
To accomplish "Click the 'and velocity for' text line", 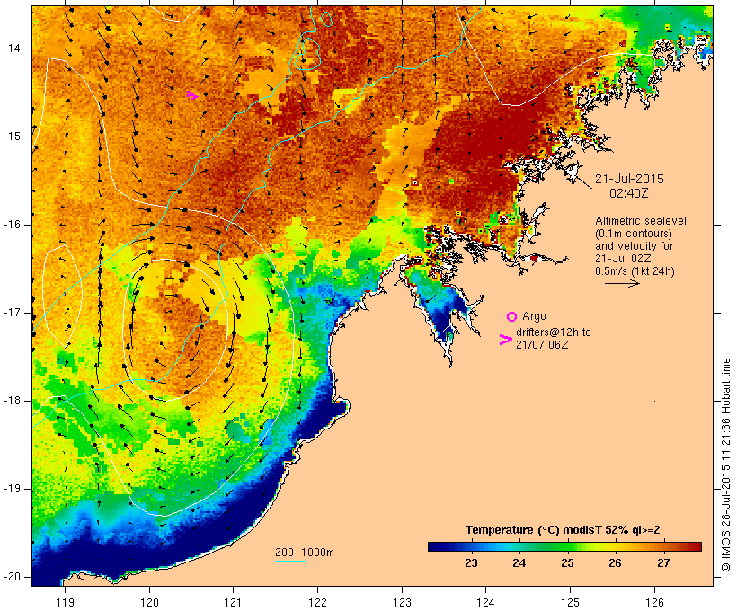I will pos(634,246).
